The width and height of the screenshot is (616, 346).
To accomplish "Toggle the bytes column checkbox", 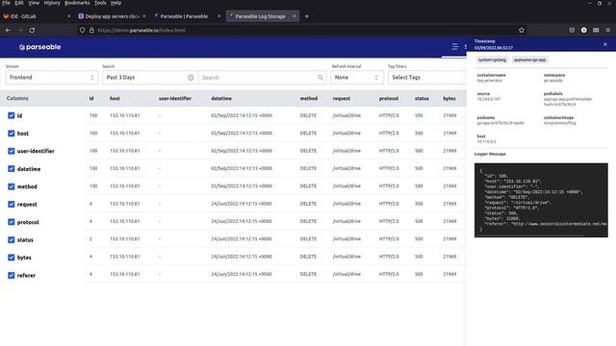I will (x=11, y=258).
